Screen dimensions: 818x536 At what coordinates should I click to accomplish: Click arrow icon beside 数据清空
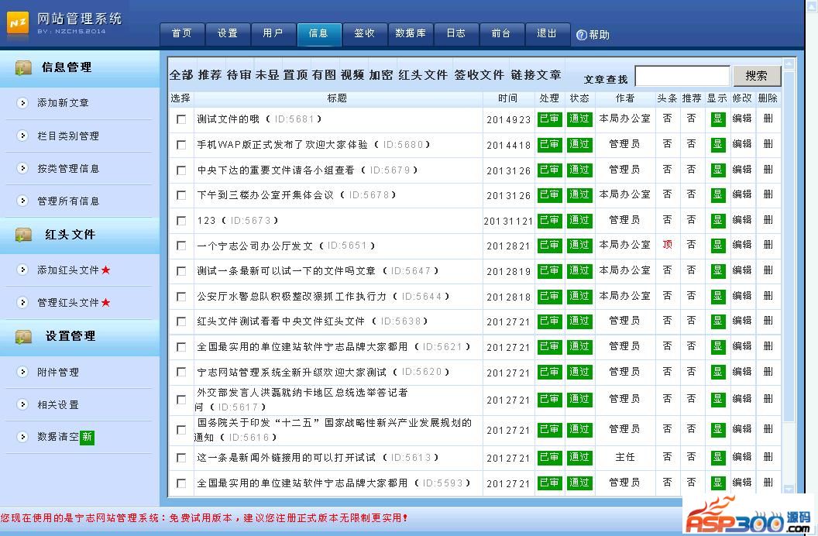[22, 436]
